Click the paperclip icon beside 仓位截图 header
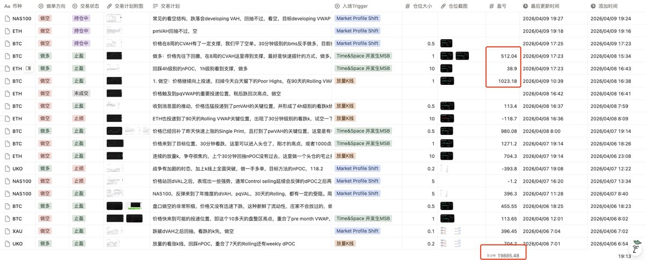 [443, 6]
